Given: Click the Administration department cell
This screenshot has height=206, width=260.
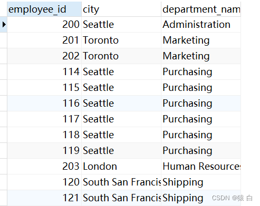Looking at the screenshot, I should 201,25.
